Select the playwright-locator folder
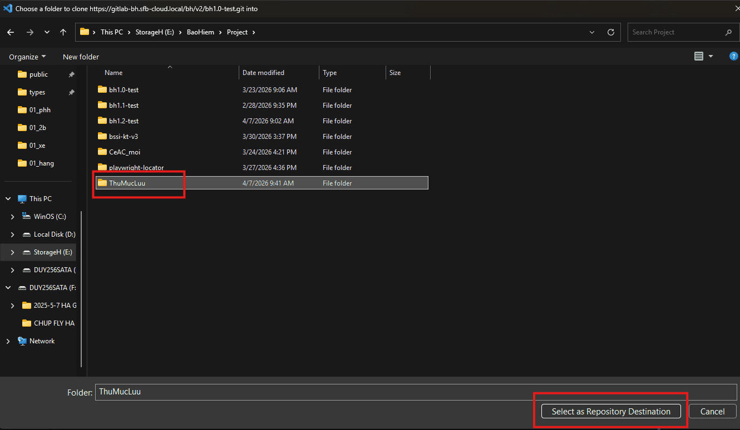The height and width of the screenshot is (430, 740). (262, 167)
